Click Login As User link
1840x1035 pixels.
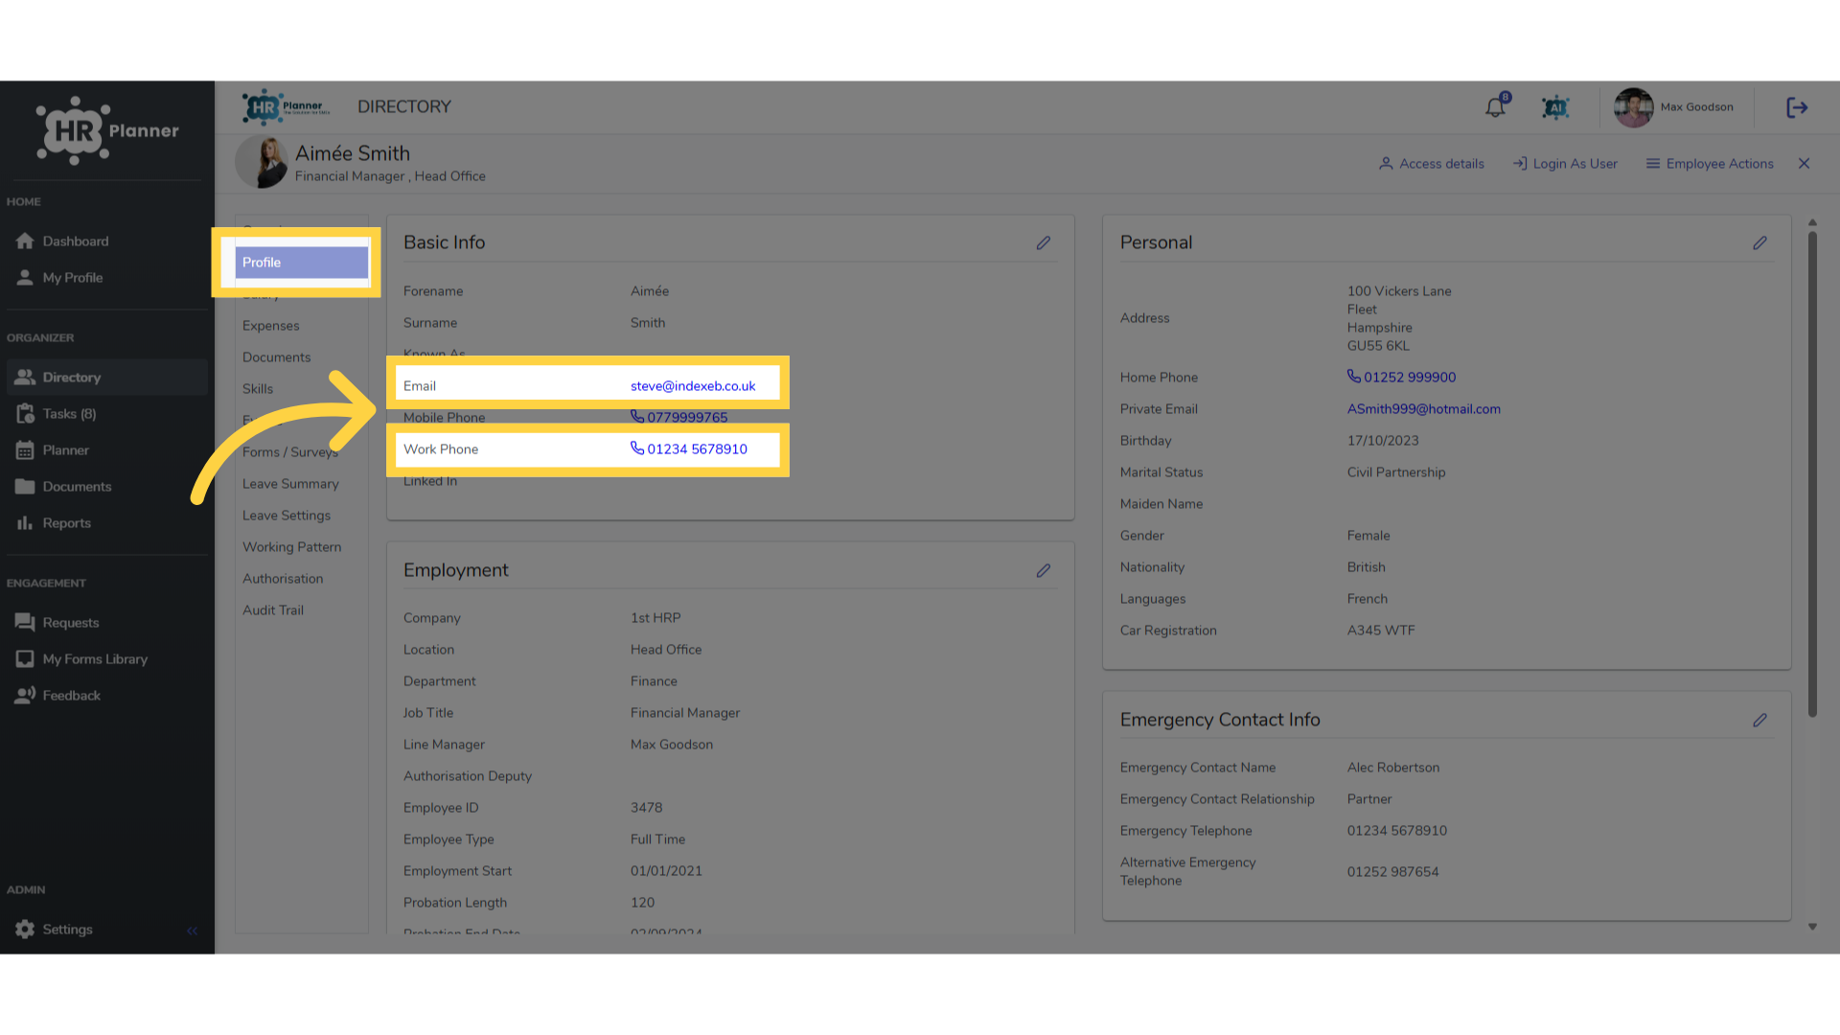[x=1566, y=164]
